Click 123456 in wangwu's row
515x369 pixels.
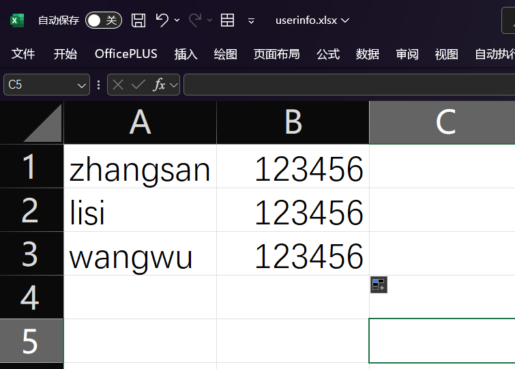click(293, 254)
